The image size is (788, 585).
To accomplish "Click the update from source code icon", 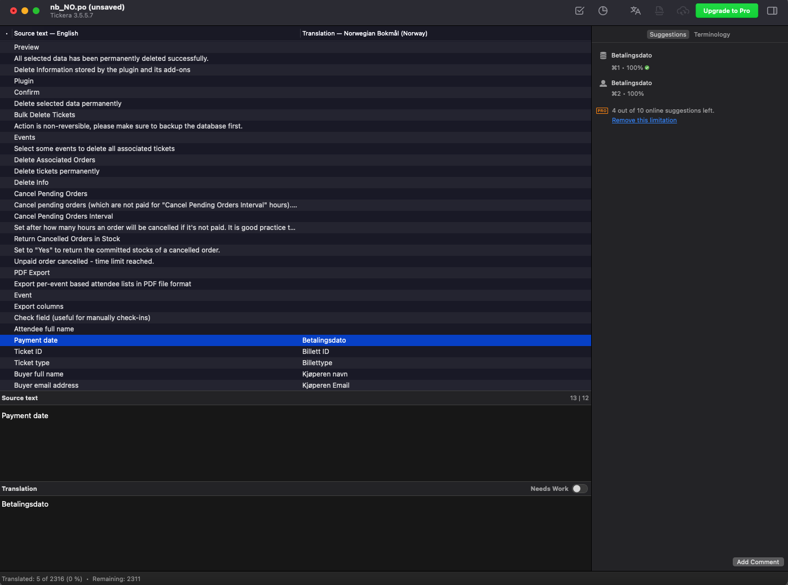I will point(659,11).
